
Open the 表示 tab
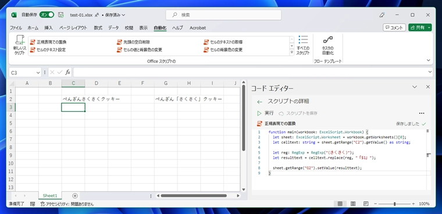coord(144,28)
